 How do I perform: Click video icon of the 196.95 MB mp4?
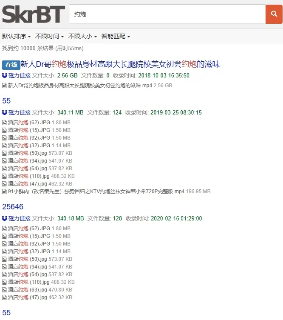[x=4, y=191]
